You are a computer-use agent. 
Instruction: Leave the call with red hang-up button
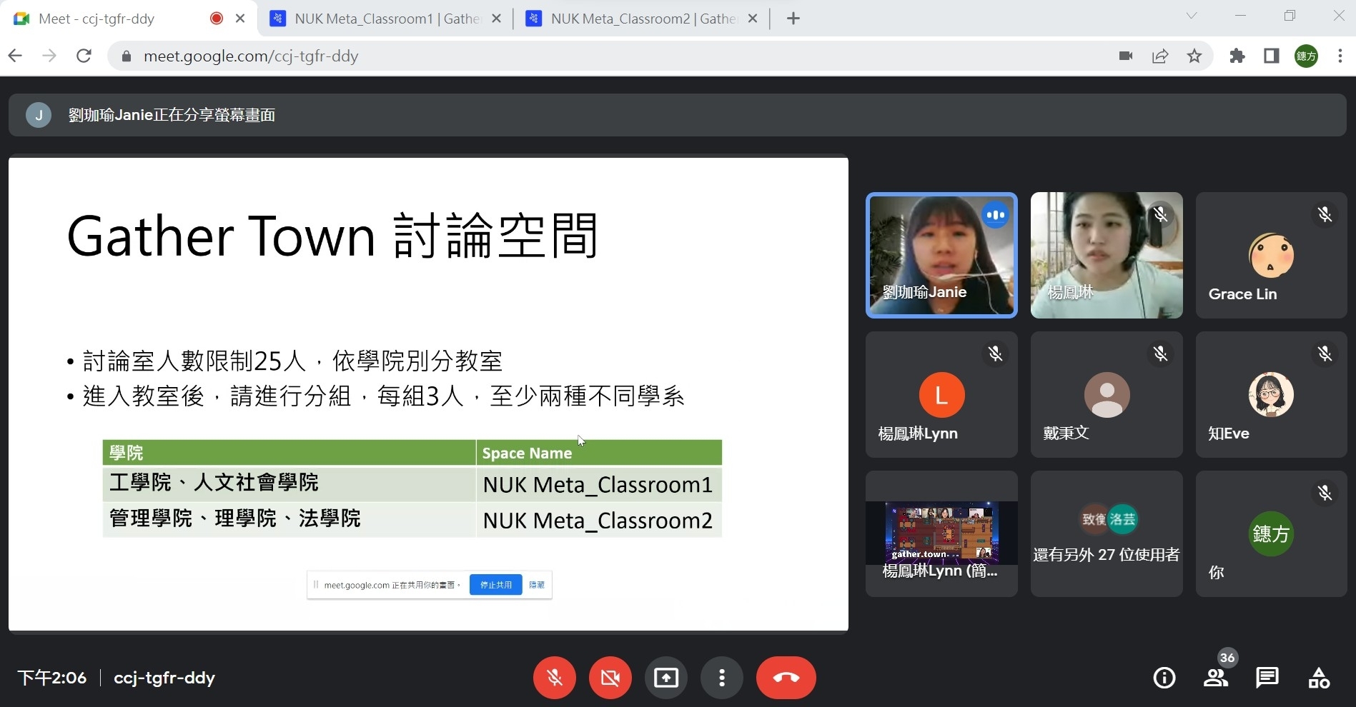(x=786, y=677)
